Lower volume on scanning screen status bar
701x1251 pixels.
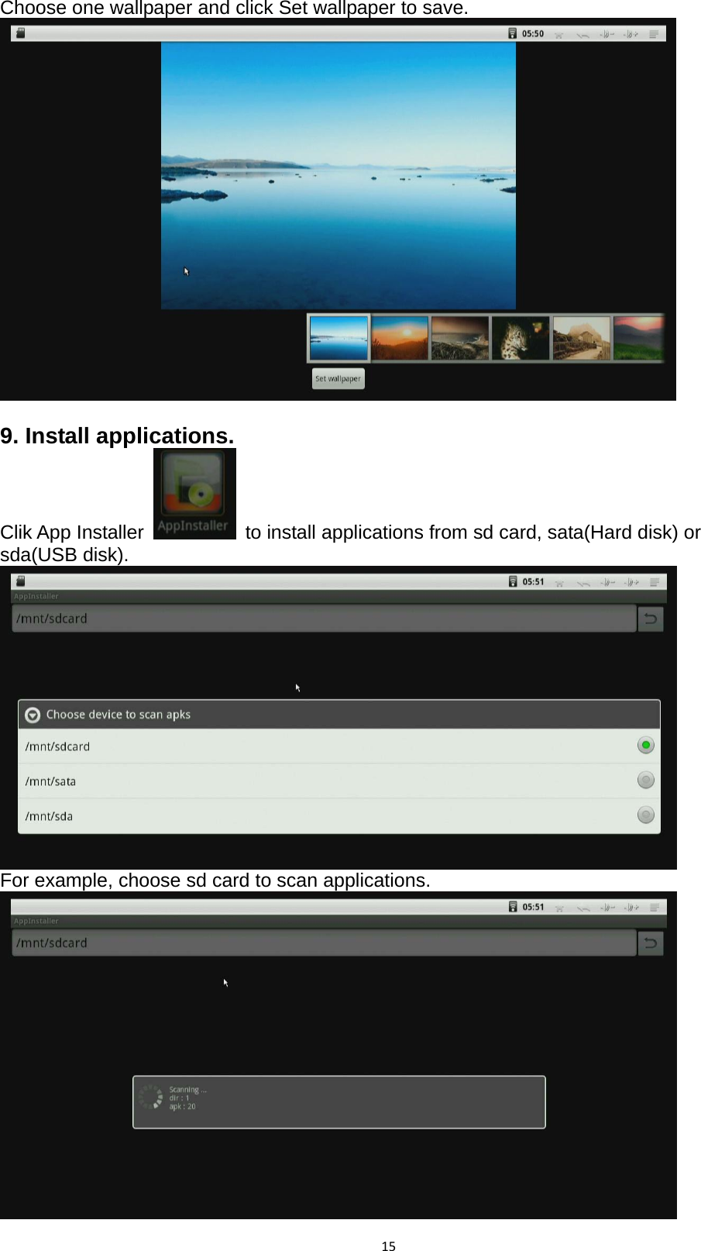coord(607,908)
